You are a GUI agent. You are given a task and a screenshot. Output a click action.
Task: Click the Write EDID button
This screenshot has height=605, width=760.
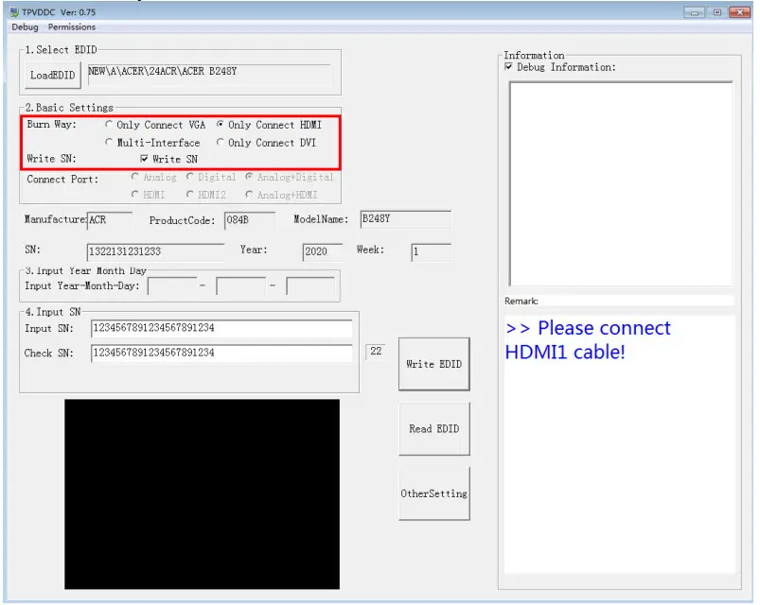click(433, 363)
